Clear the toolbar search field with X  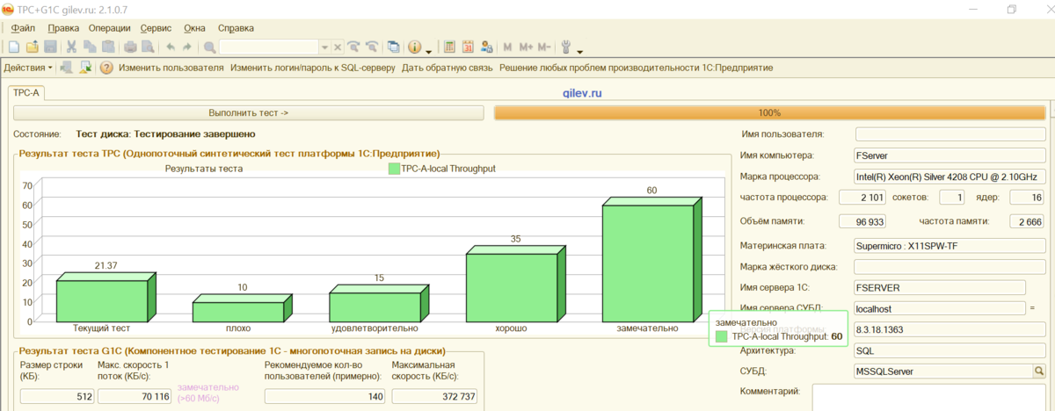tap(337, 47)
